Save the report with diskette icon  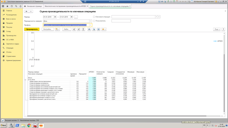tap(98, 29)
